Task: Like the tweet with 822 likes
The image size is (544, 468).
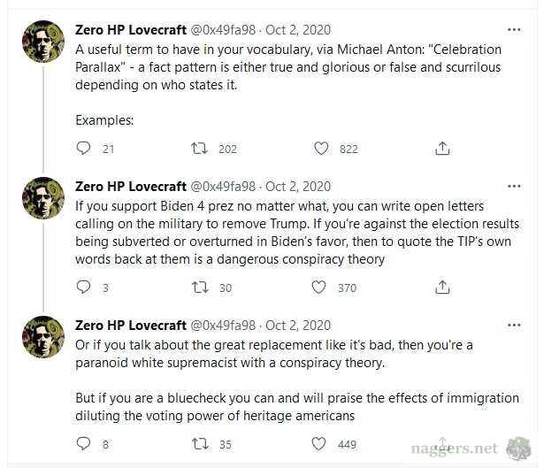Action: [319, 149]
